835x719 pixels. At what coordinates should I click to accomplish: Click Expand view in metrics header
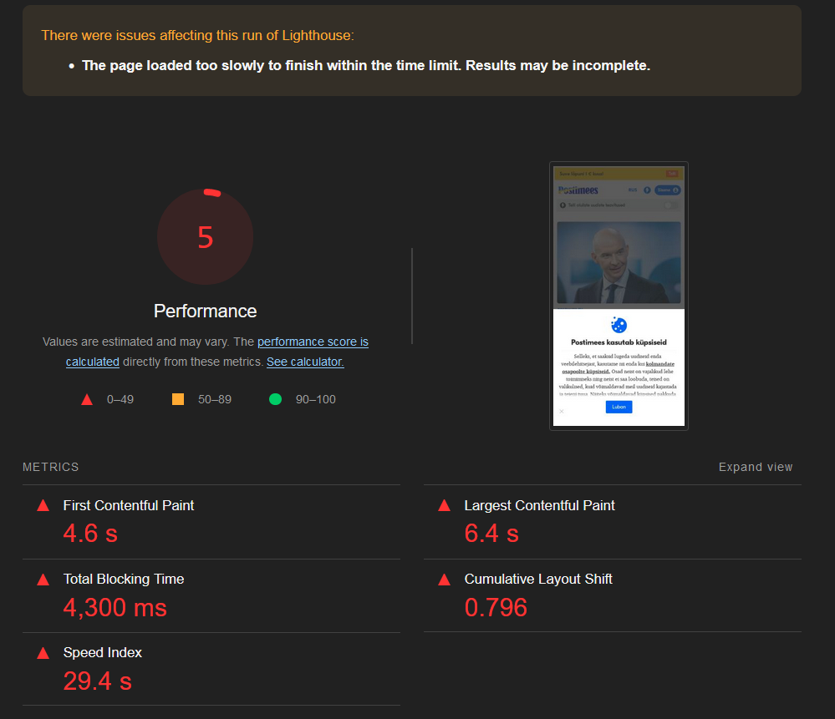[x=755, y=467]
